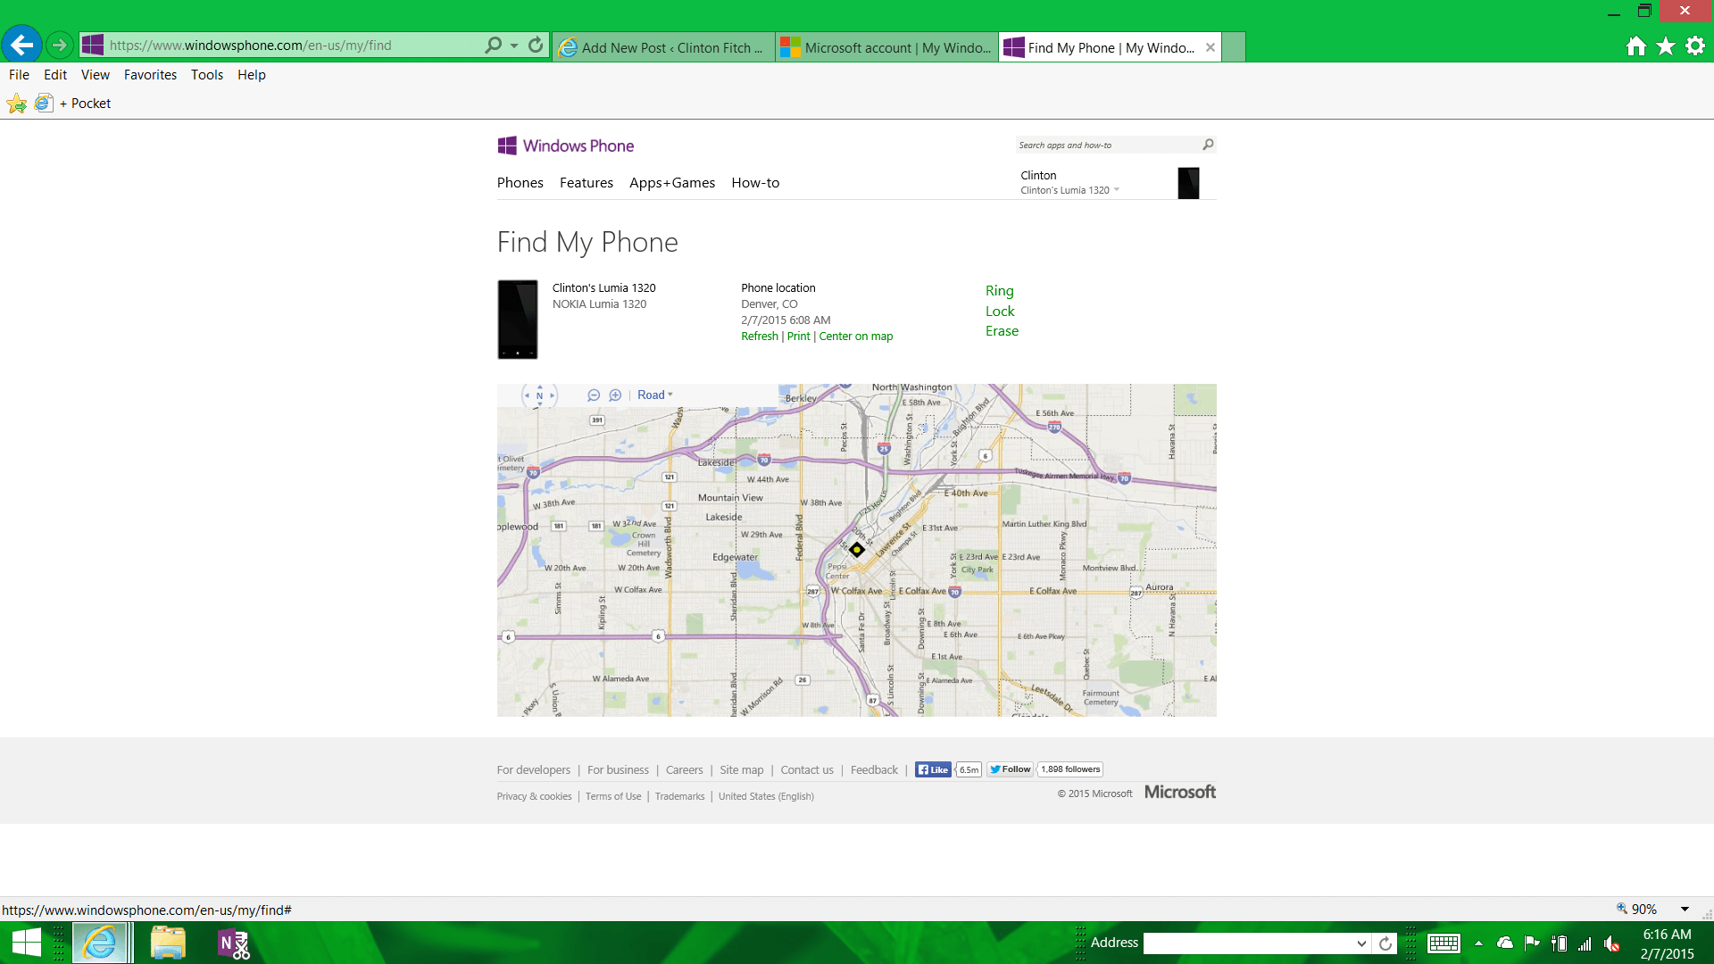Screen dimensions: 1714x964
Task: Click the browser Forward arrow button
Action: 59,45
